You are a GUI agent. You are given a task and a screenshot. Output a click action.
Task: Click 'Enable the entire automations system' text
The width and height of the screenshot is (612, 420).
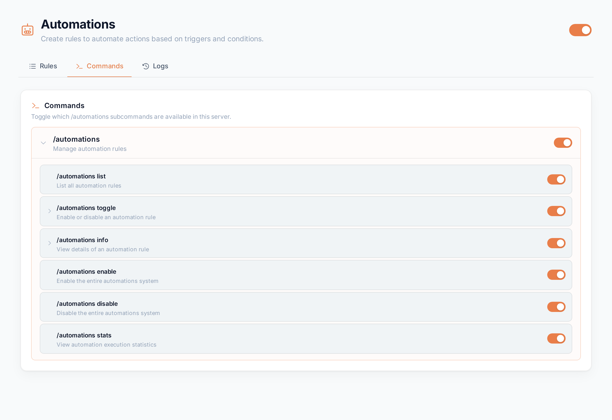click(107, 281)
